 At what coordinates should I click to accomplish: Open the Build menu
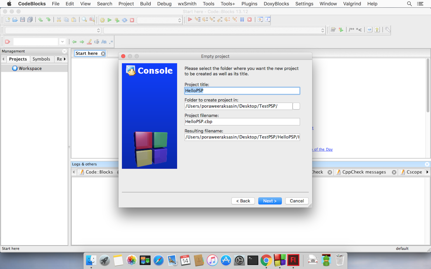tap(145, 4)
